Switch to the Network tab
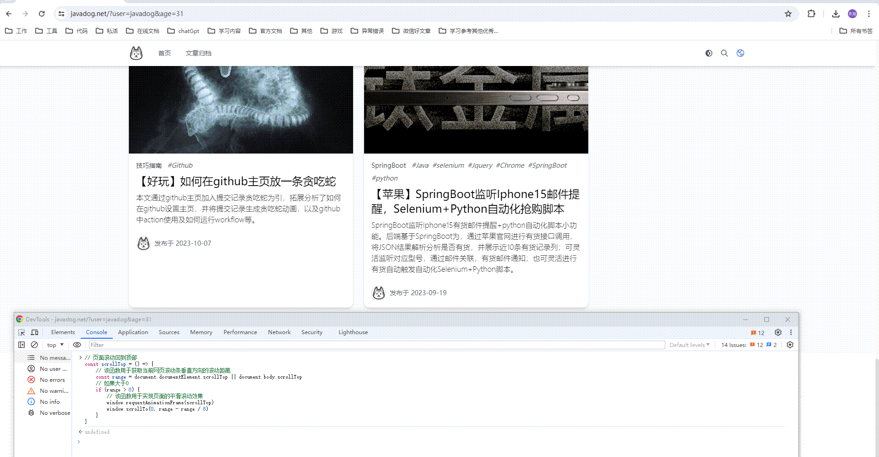The image size is (879, 457). click(279, 332)
